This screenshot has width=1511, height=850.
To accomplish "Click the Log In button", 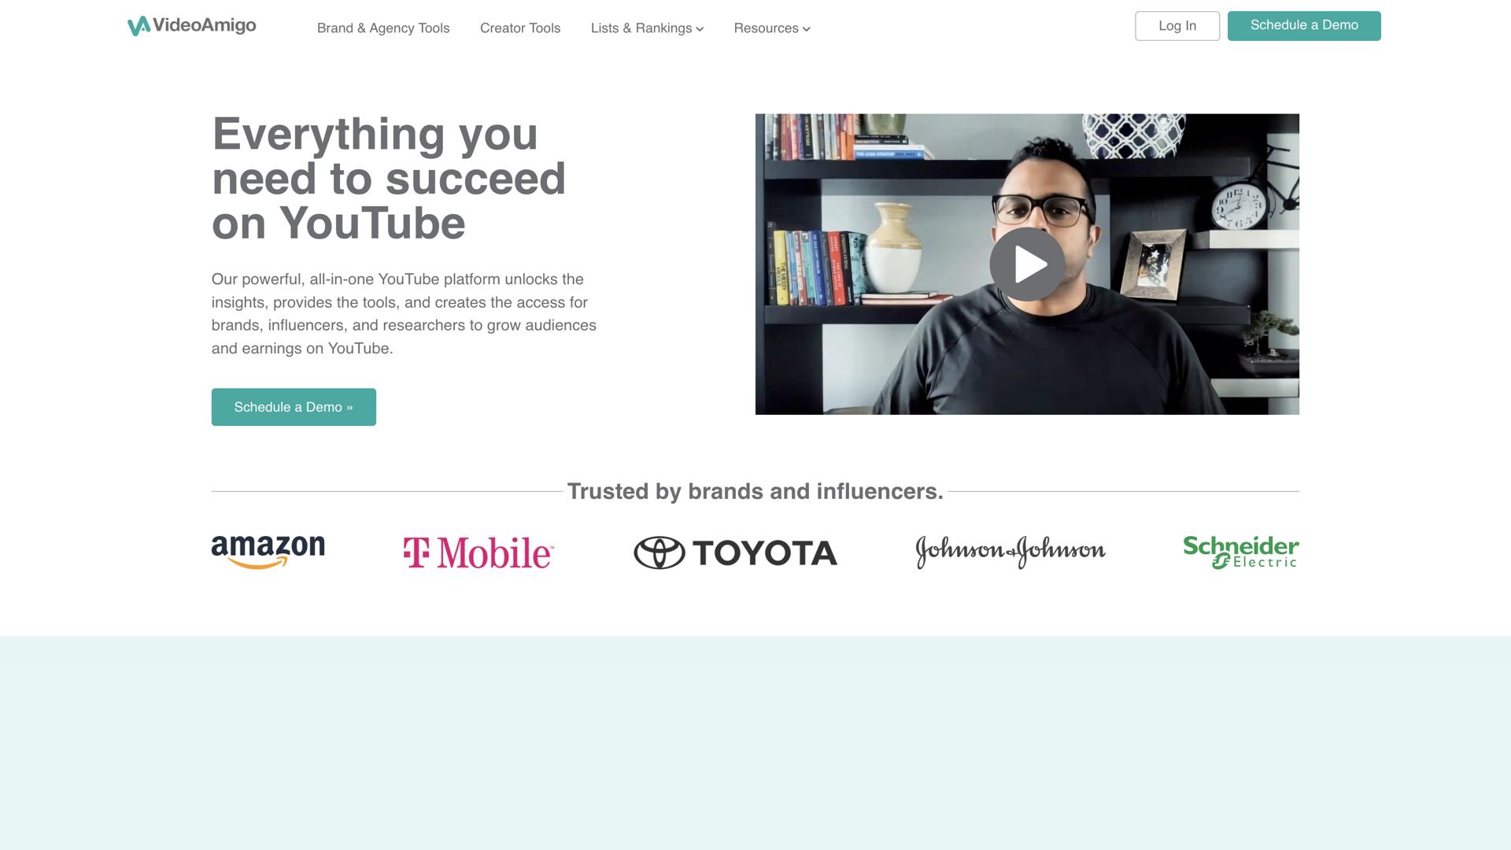I will pyautogui.click(x=1177, y=26).
